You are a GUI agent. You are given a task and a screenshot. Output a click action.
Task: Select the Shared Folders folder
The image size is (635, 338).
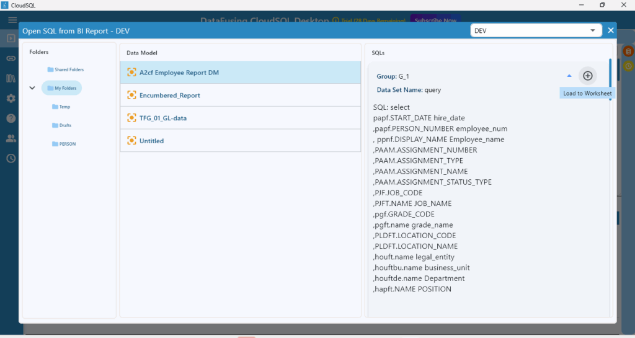[65, 69]
